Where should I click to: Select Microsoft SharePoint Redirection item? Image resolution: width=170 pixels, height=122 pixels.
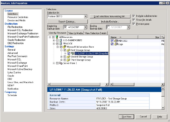(x=23, y=37)
